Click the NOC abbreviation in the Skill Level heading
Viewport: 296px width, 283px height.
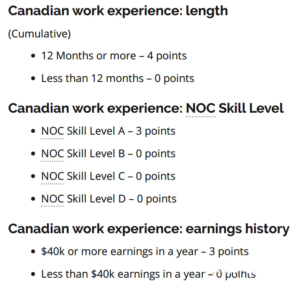coord(201,108)
